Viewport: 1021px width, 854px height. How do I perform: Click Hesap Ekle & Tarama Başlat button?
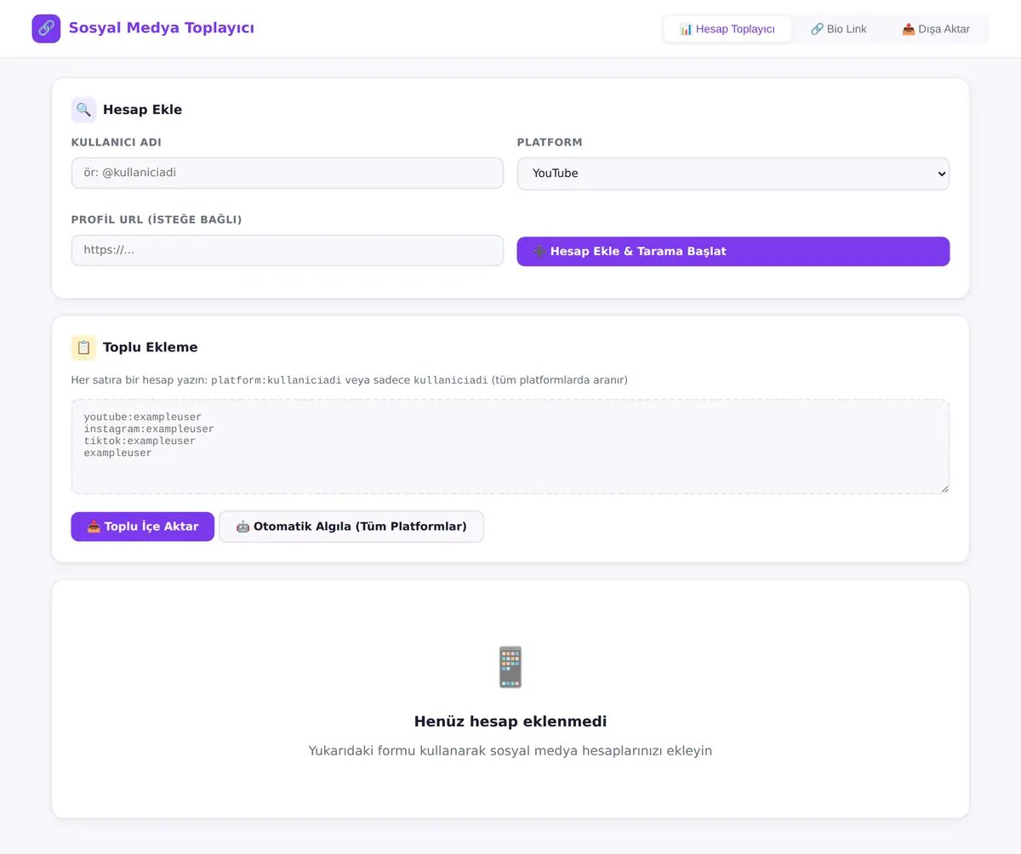click(x=733, y=252)
